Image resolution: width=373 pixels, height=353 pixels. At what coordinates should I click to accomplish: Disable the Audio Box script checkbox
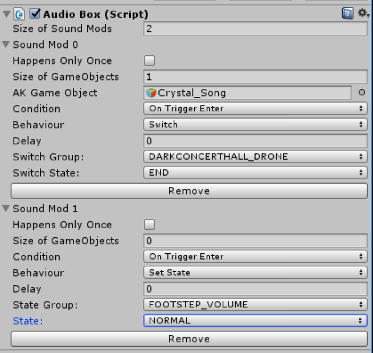(x=35, y=14)
